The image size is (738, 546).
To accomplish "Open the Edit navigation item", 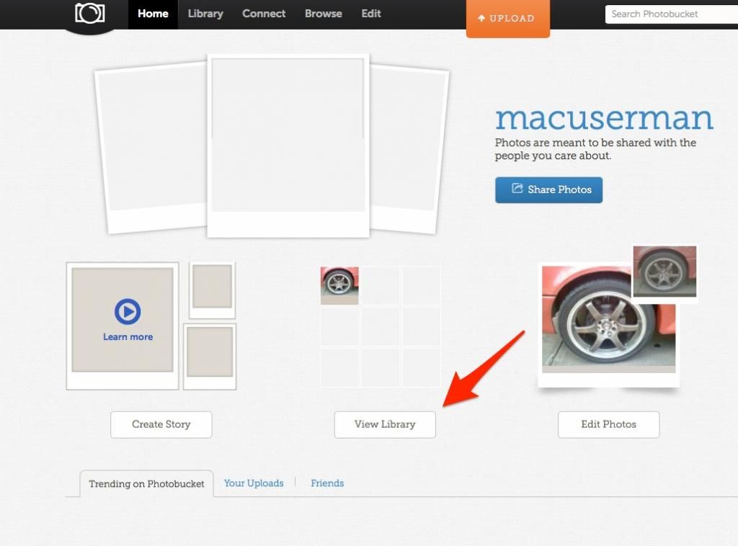I will point(371,14).
